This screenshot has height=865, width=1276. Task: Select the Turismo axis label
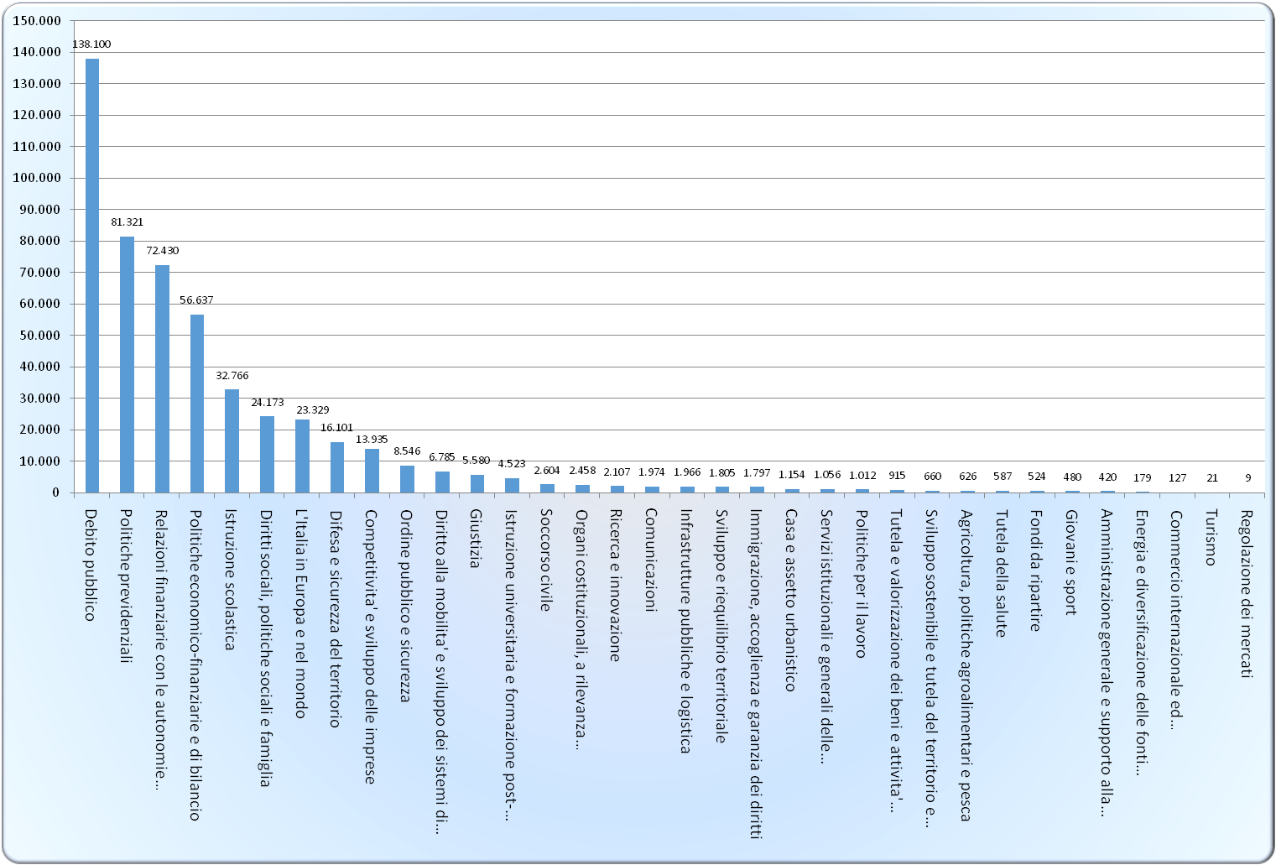[x=1211, y=537]
